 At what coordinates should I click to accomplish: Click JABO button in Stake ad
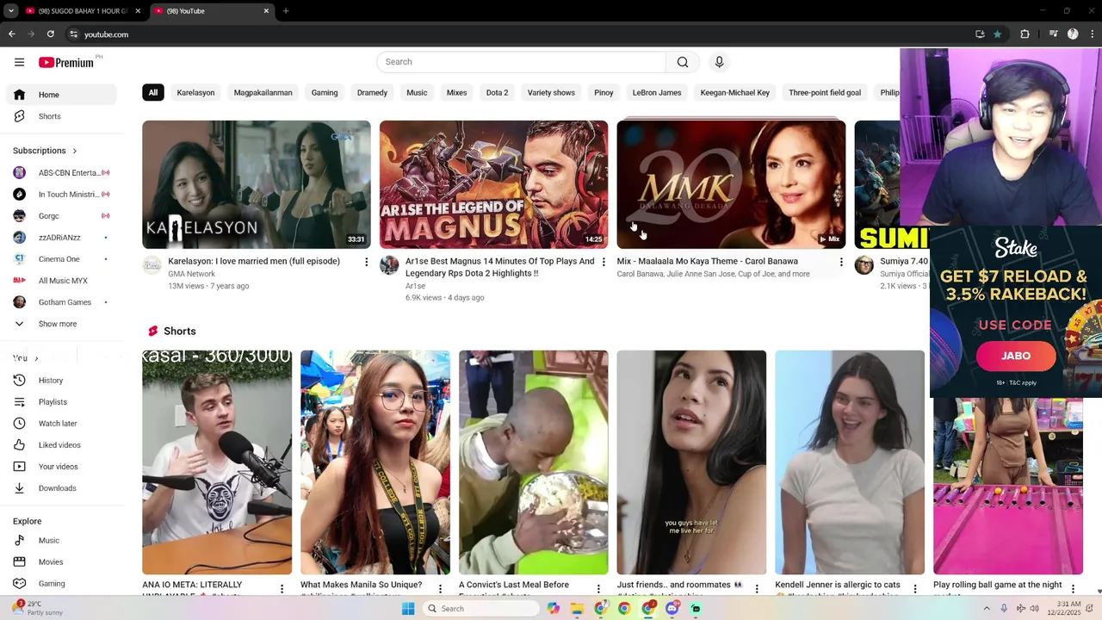tap(1016, 356)
